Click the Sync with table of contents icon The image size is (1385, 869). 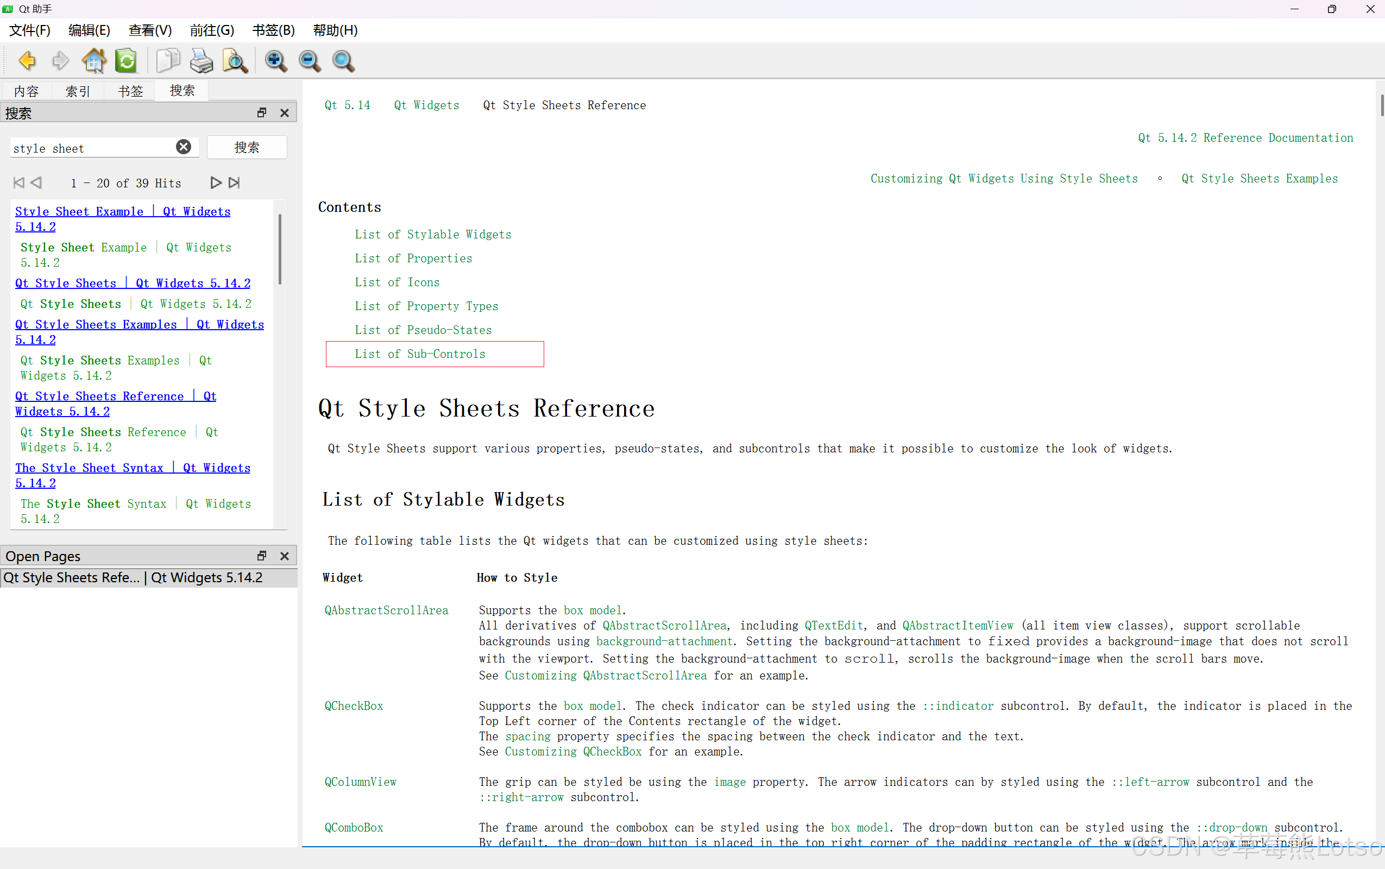coord(127,61)
